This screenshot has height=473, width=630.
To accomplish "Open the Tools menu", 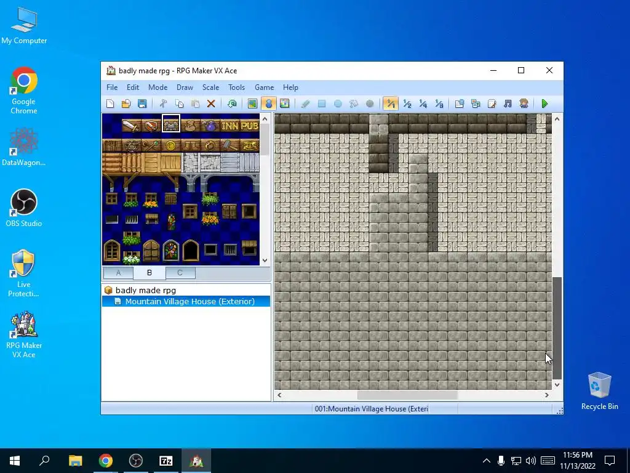I will point(236,87).
